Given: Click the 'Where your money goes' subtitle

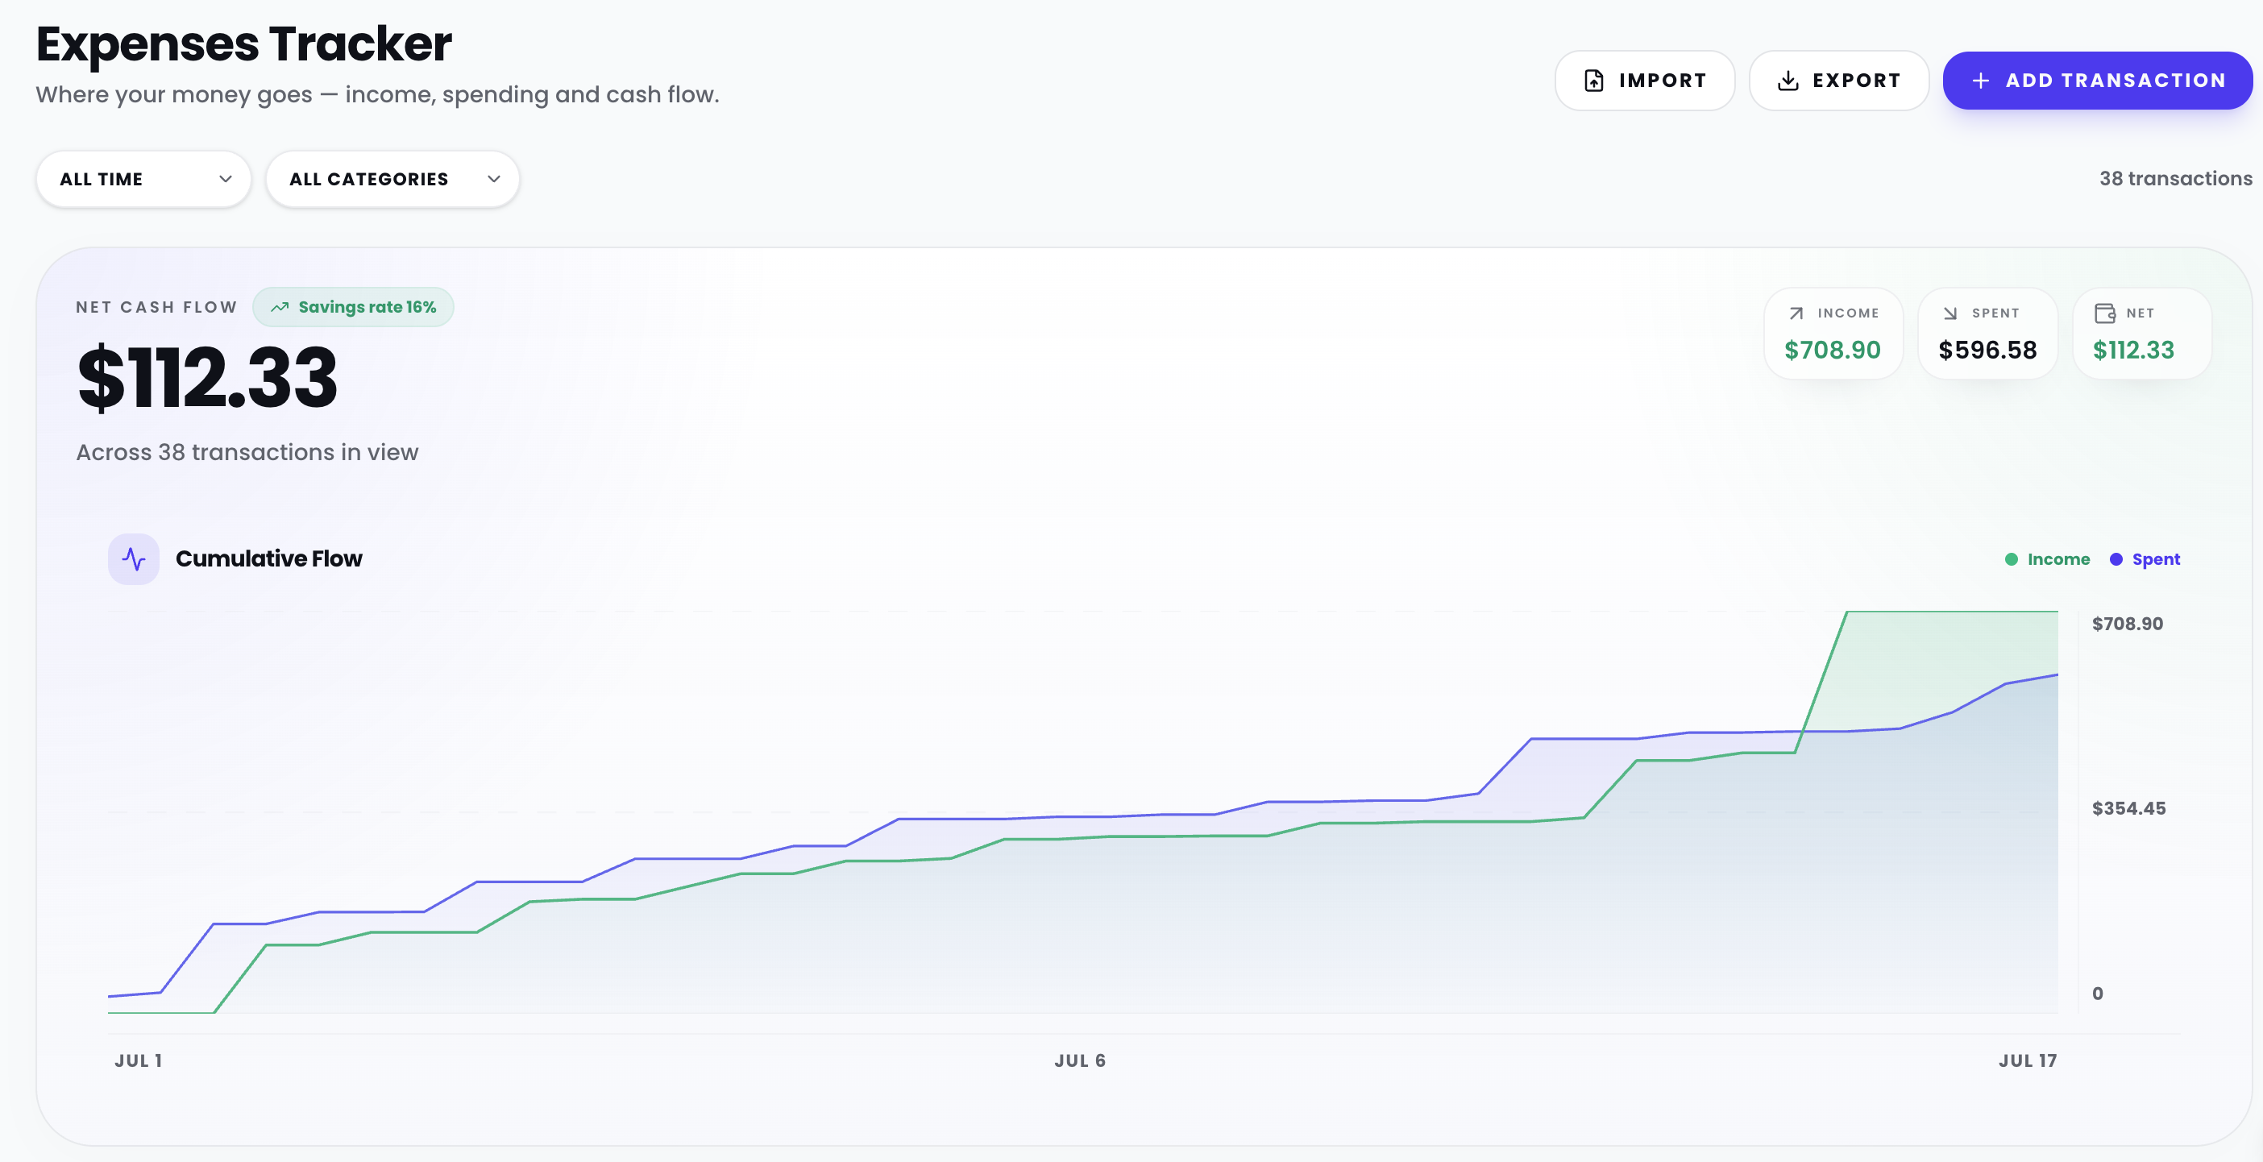Looking at the screenshot, I should tap(378, 95).
